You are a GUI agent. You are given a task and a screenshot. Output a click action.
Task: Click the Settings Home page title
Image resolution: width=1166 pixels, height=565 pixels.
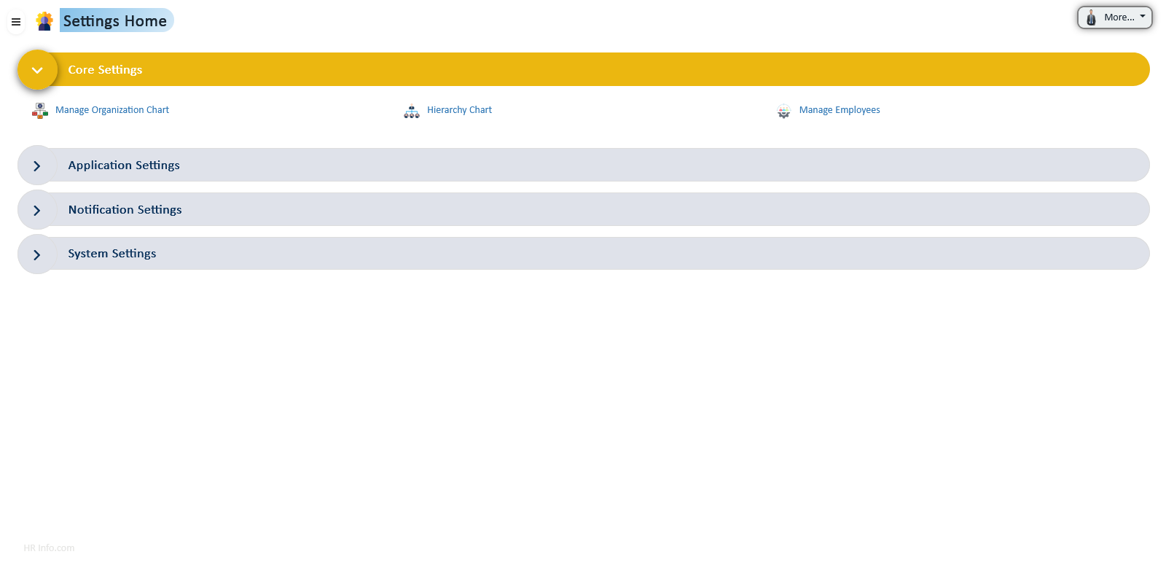coord(115,21)
